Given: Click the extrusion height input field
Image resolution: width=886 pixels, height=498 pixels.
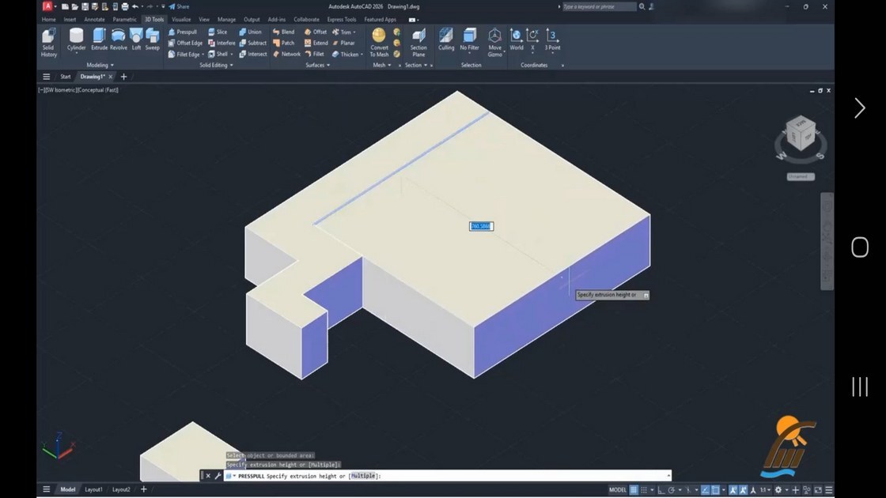Looking at the screenshot, I should (x=482, y=226).
